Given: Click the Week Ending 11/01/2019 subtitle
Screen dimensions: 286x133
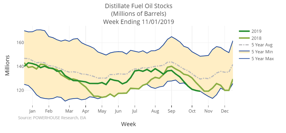Looking at the screenshot, I should (x=138, y=22).
